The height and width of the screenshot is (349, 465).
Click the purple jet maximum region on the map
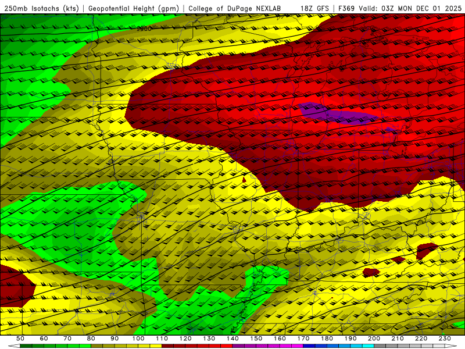[338, 113]
